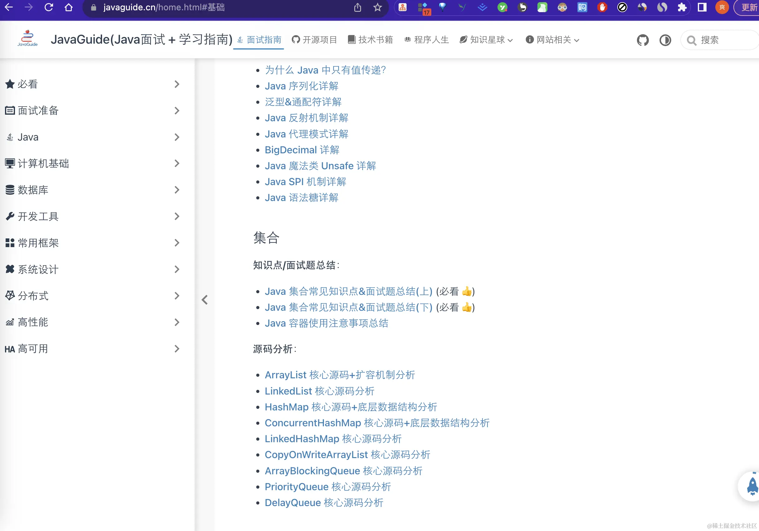This screenshot has height=531, width=759.
Task: Toggle the browser side panel icon
Action: point(702,7)
